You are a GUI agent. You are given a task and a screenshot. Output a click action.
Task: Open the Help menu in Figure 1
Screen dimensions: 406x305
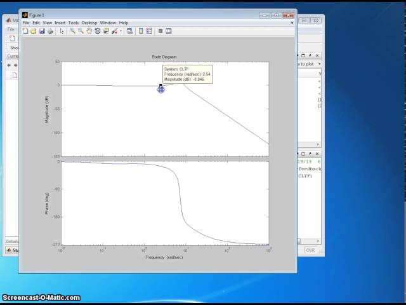point(124,23)
